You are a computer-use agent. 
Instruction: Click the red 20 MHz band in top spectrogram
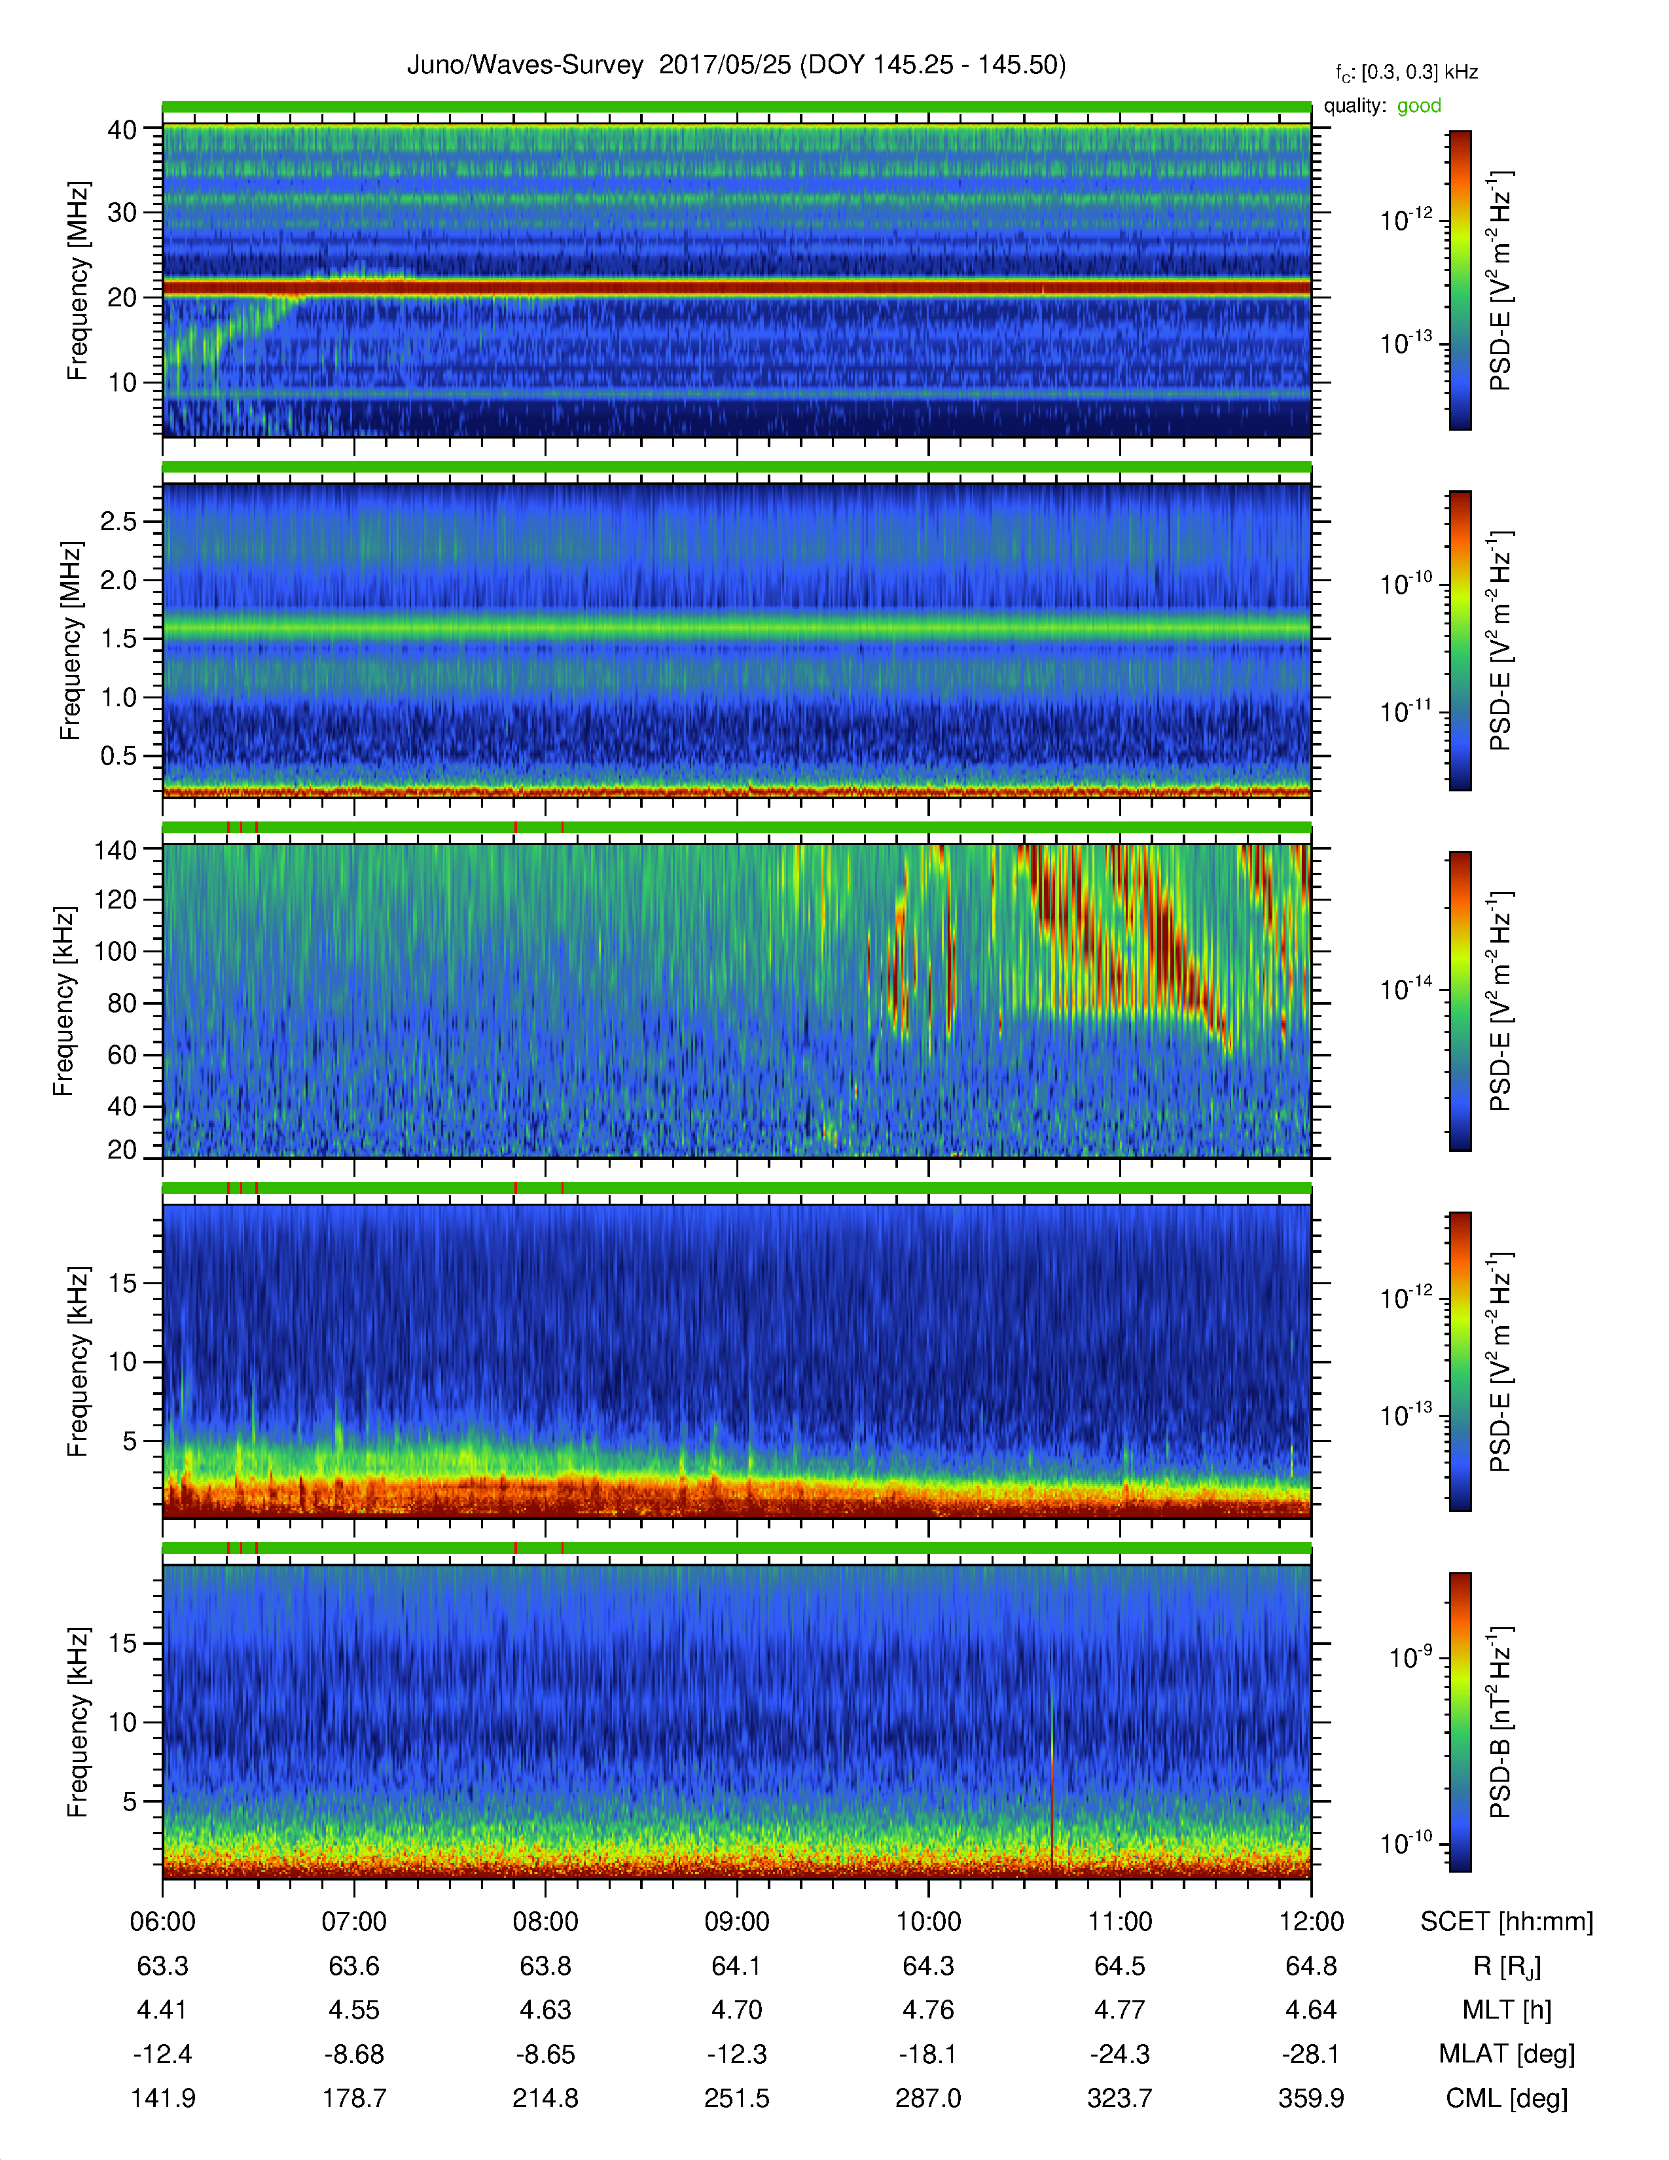coord(736,288)
